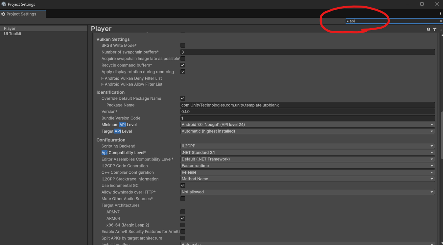Click the Bundle Version Code field
This screenshot has height=245, width=443.
coord(307,118)
